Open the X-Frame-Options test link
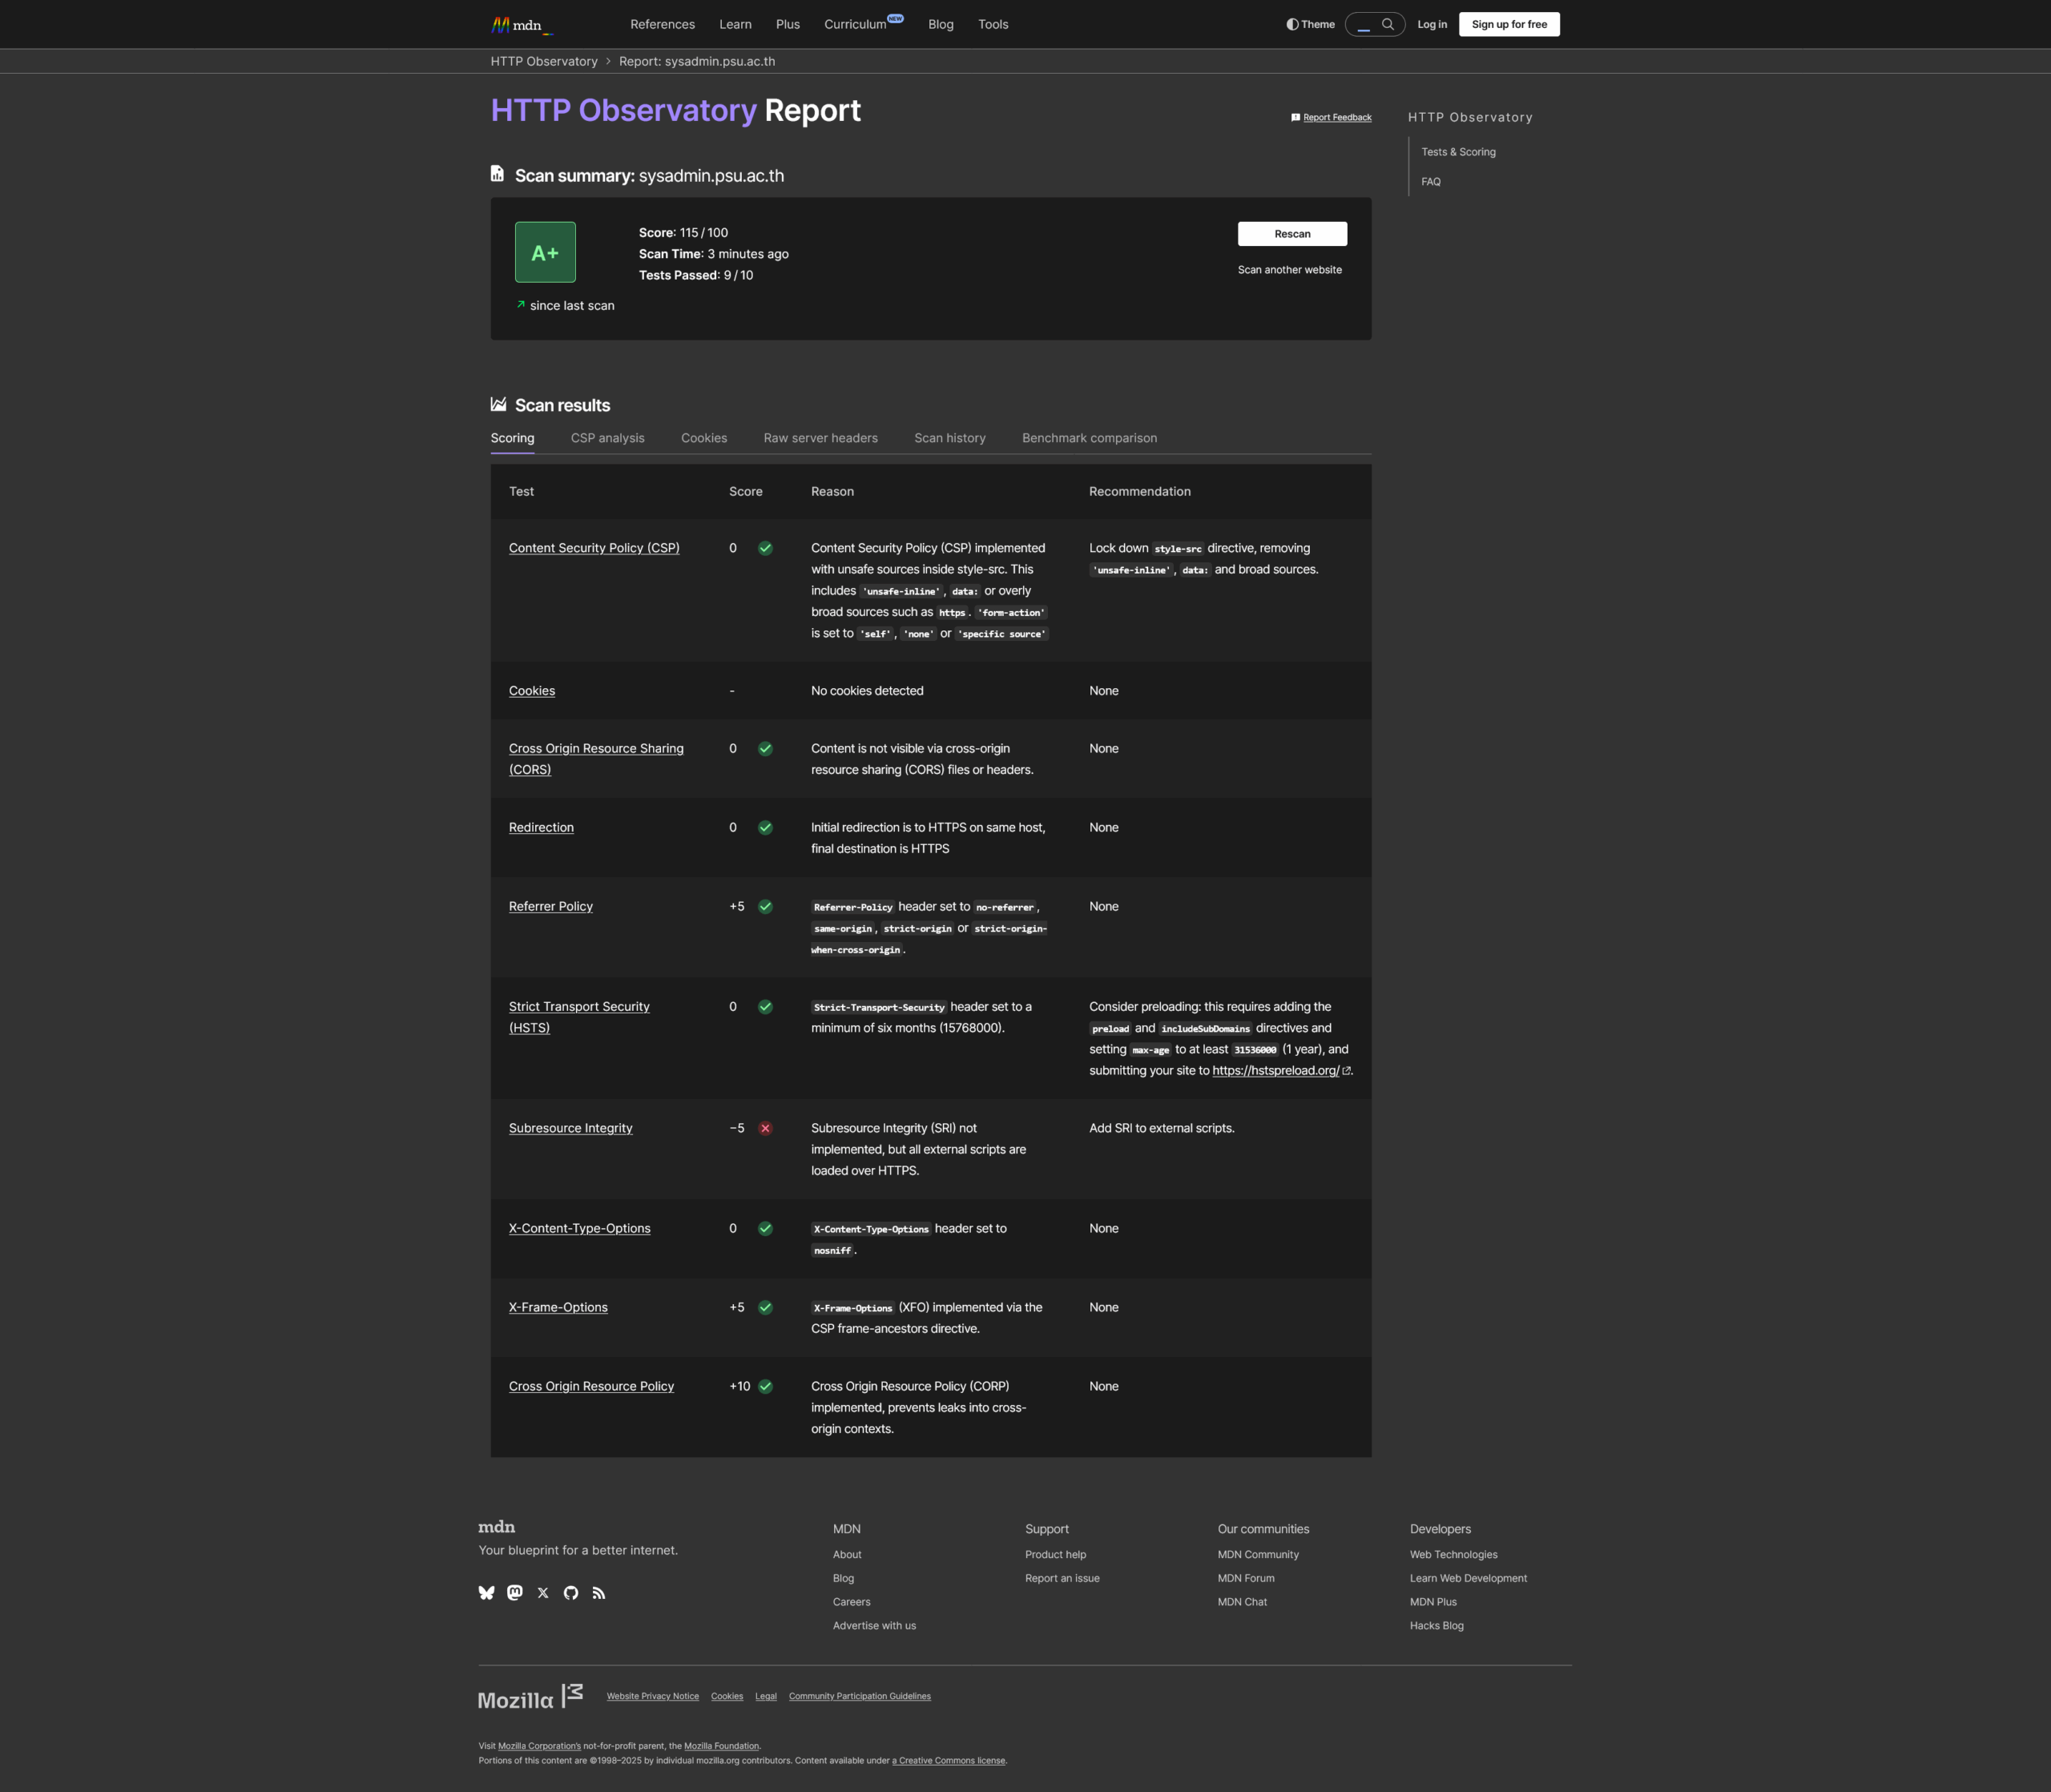This screenshot has height=1792, width=2051. click(x=558, y=1308)
